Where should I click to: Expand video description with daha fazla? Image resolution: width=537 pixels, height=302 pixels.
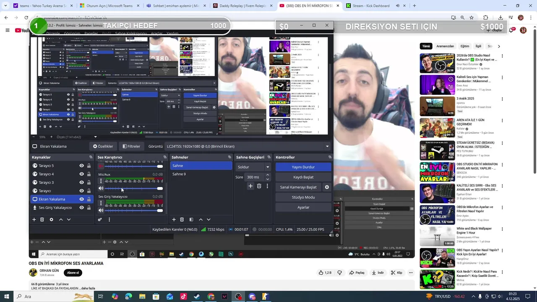click(88, 289)
